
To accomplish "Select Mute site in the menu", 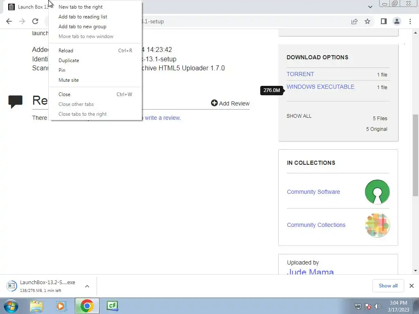I will [x=95, y=80].
